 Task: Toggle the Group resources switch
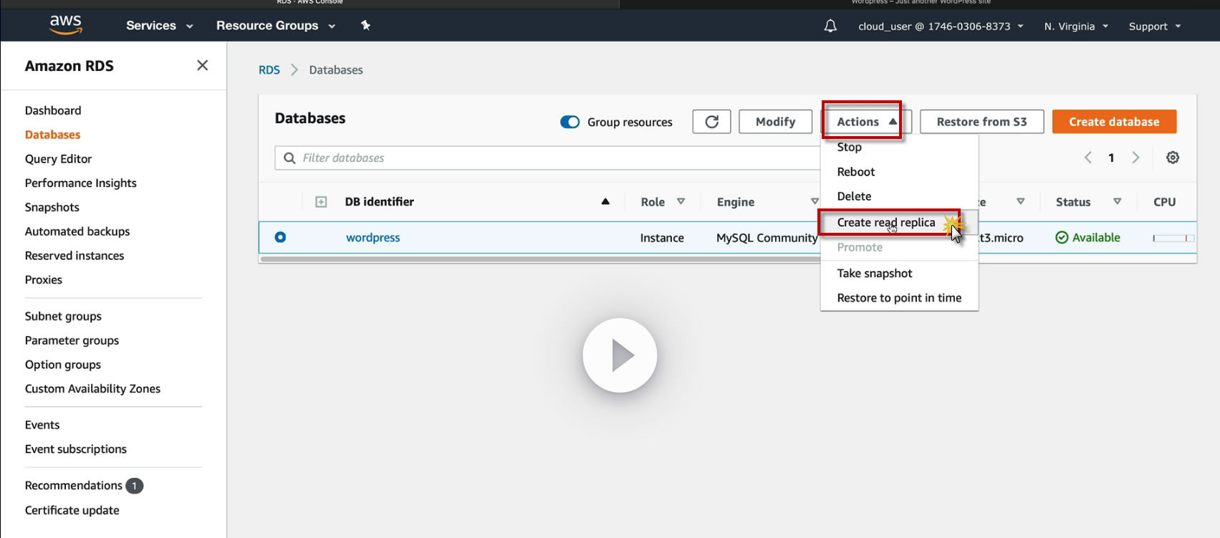(x=570, y=122)
